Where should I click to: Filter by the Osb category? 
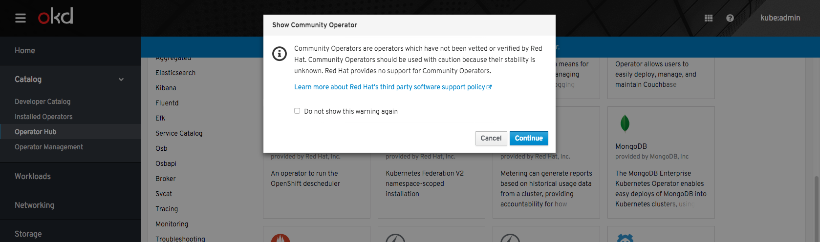[x=161, y=148]
